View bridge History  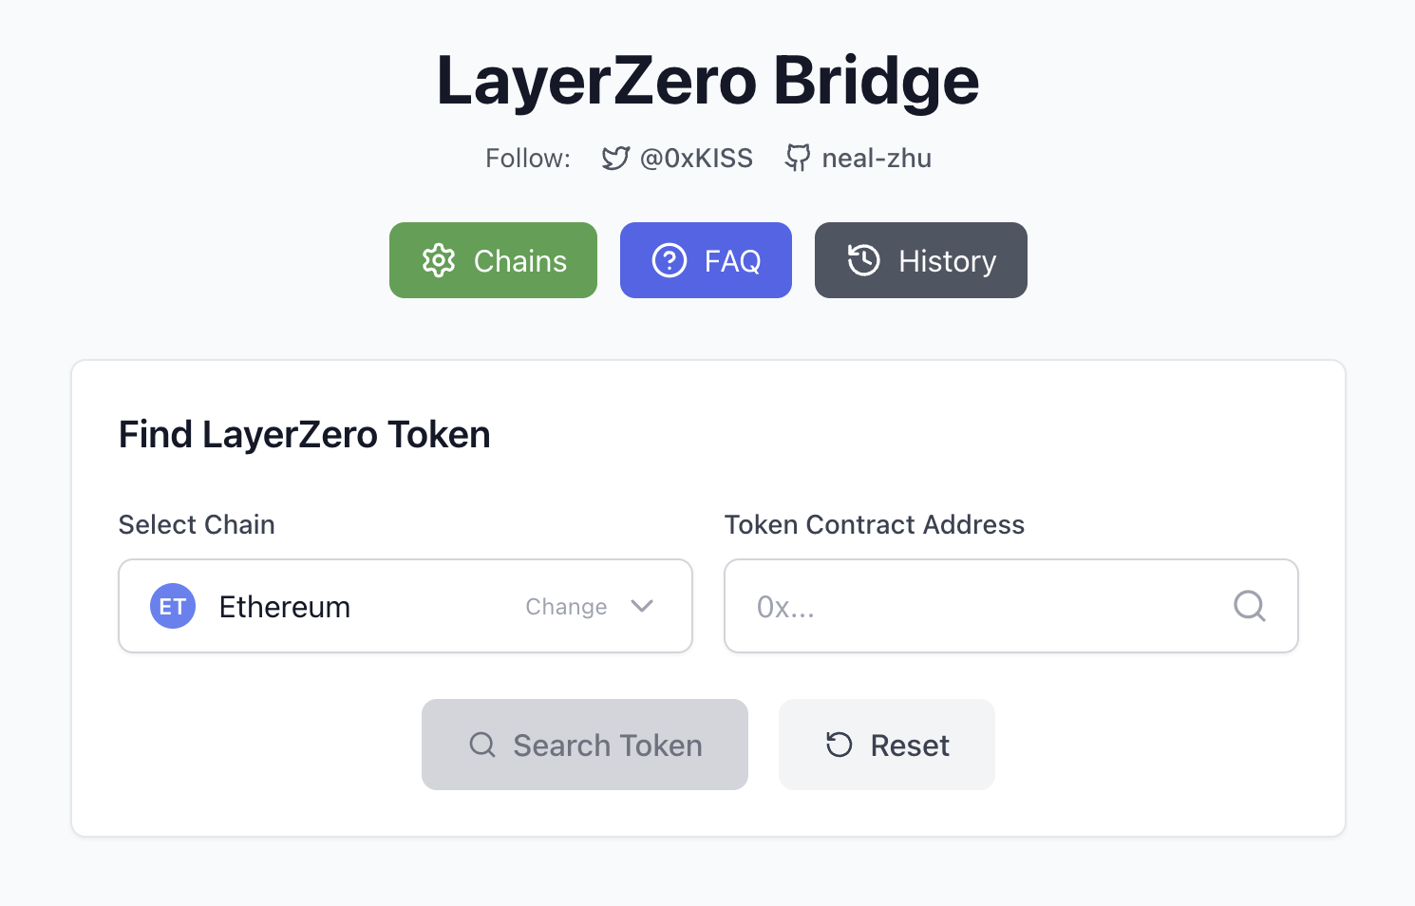[x=920, y=260]
